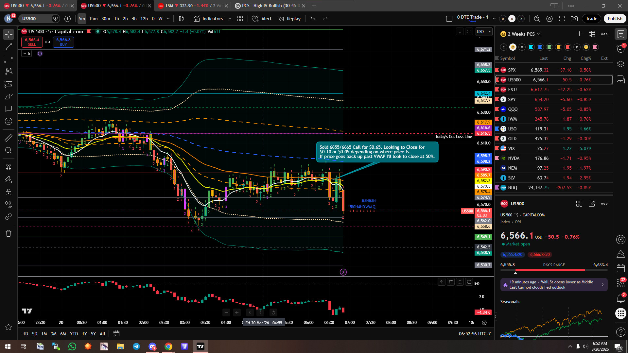628x353 pixels.
Task: Click the day's range slider bar
Action: click(553, 270)
